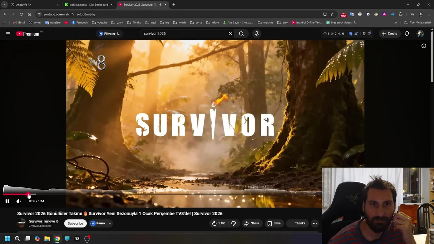Open the Windows Start menu
Viewport: 434px width, 244px height.
[7, 239]
